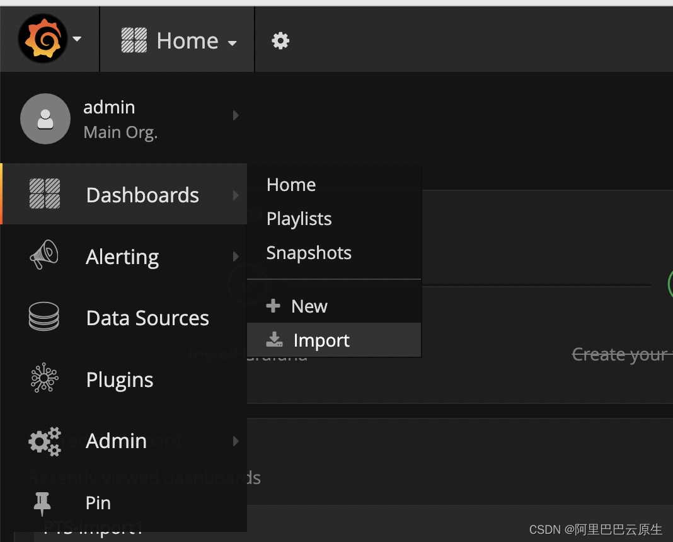Click the Admin gears icon

[45, 441]
